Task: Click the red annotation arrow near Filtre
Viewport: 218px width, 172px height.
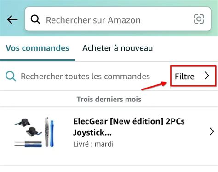Action: tap(154, 86)
